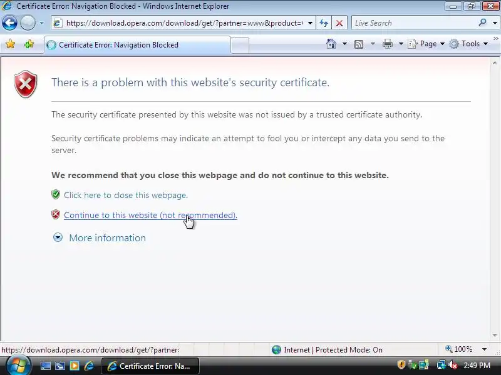This screenshot has height=375, width=501.
Task: Open the search provider options dropdown
Action: pos(495,23)
